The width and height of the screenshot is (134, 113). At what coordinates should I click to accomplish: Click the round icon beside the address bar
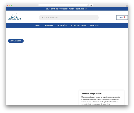91,5
